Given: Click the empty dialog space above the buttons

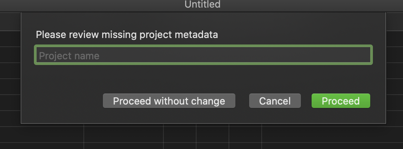Looking at the screenshot, I should tap(203, 79).
